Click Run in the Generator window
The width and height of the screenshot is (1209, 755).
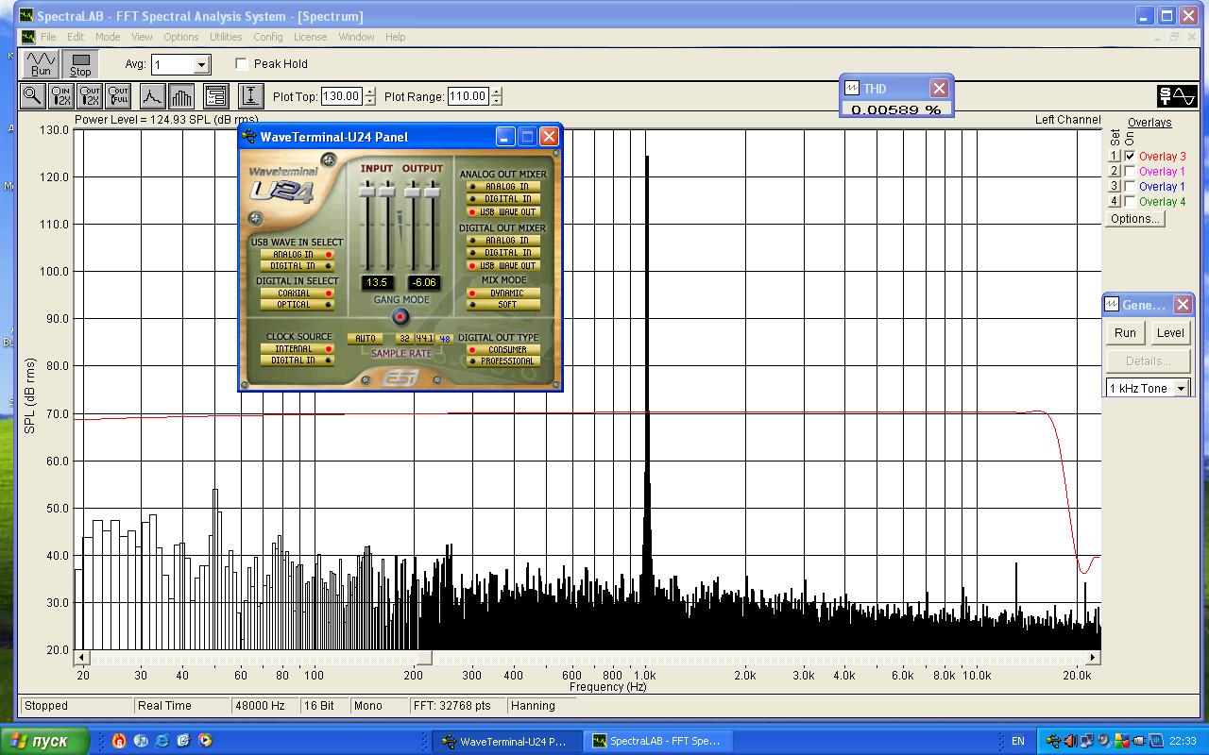(x=1125, y=332)
